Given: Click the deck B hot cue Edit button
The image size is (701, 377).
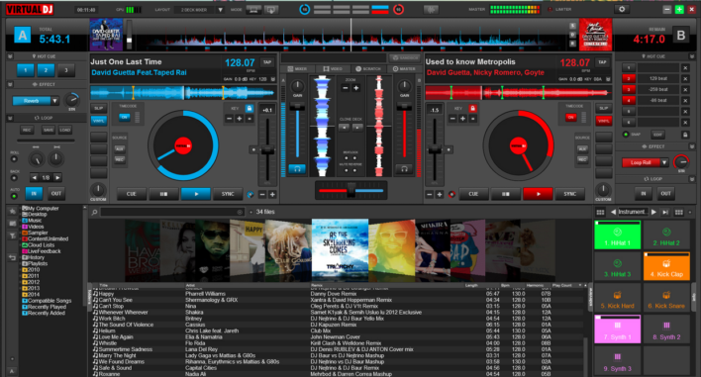Looking at the screenshot, I should pos(657,135).
